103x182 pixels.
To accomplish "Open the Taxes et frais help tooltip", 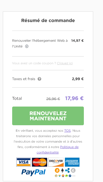I will point(39,79).
